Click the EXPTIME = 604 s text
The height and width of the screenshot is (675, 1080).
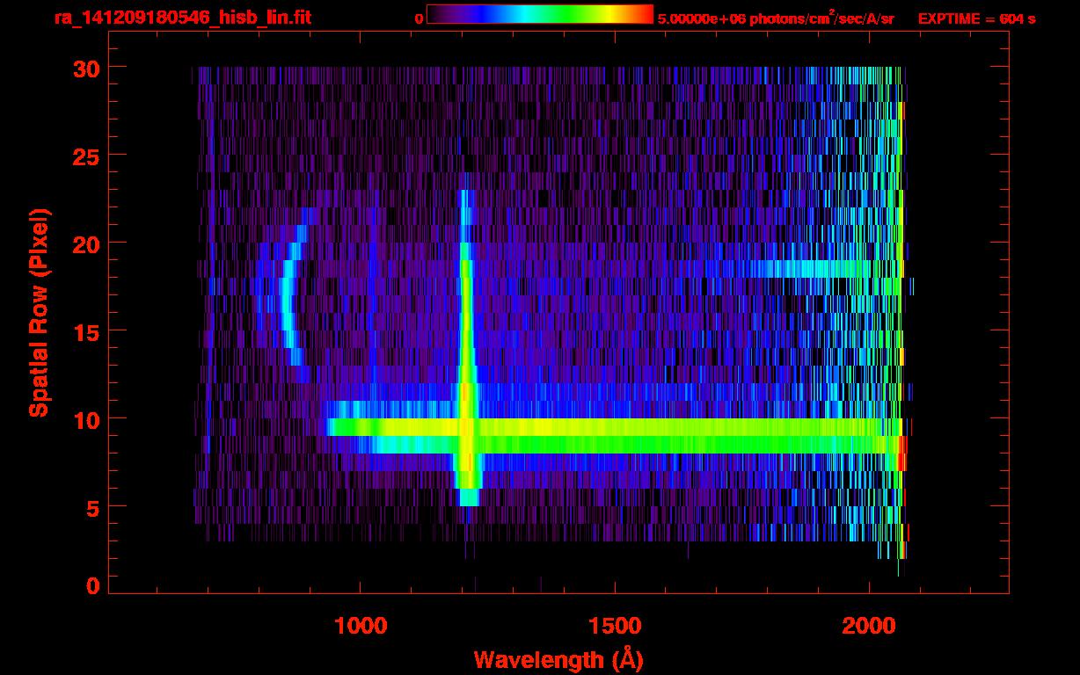[976, 18]
